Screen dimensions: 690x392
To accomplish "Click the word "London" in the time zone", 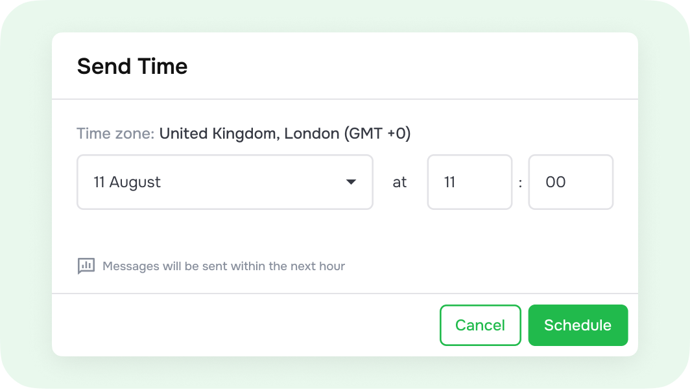I will [x=311, y=133].
